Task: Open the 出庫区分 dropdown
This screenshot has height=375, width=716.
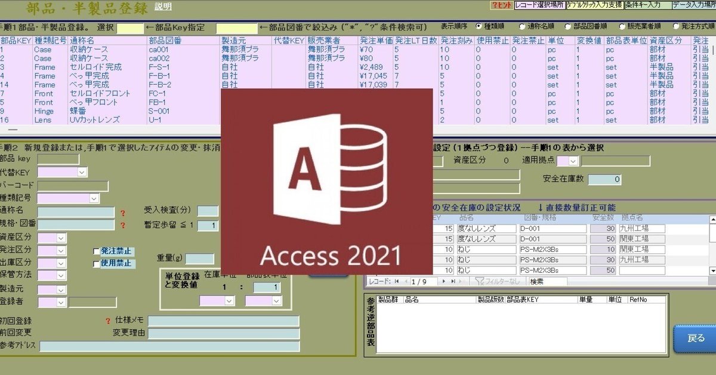Action: 61,263
